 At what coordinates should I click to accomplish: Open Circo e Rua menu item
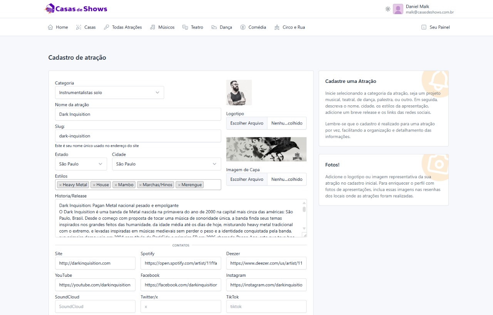coord(289,27)
